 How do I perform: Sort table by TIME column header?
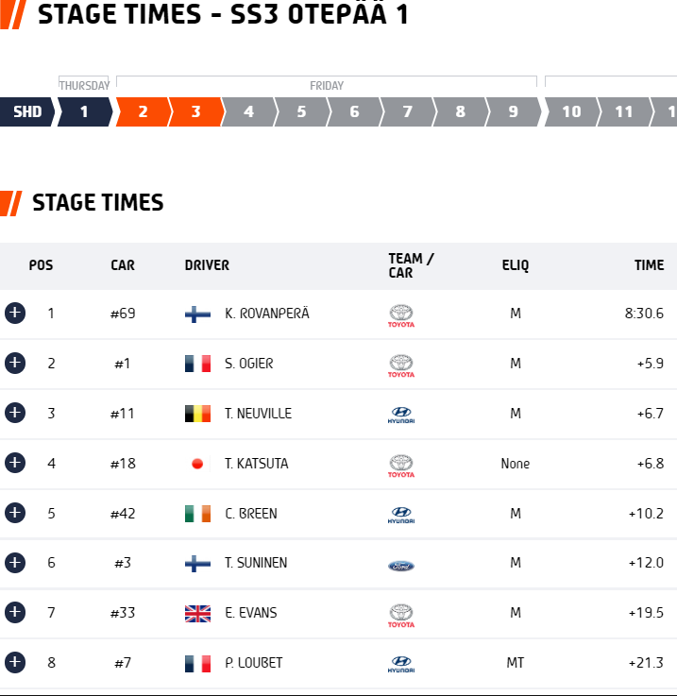click(x=649, y=265)
